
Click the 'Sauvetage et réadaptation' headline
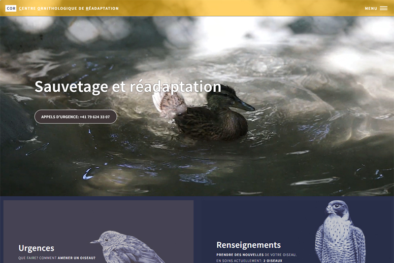(128, 87)
